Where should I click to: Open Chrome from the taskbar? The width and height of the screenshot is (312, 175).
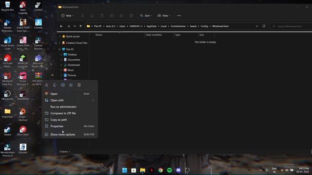(x=160, y=170)
